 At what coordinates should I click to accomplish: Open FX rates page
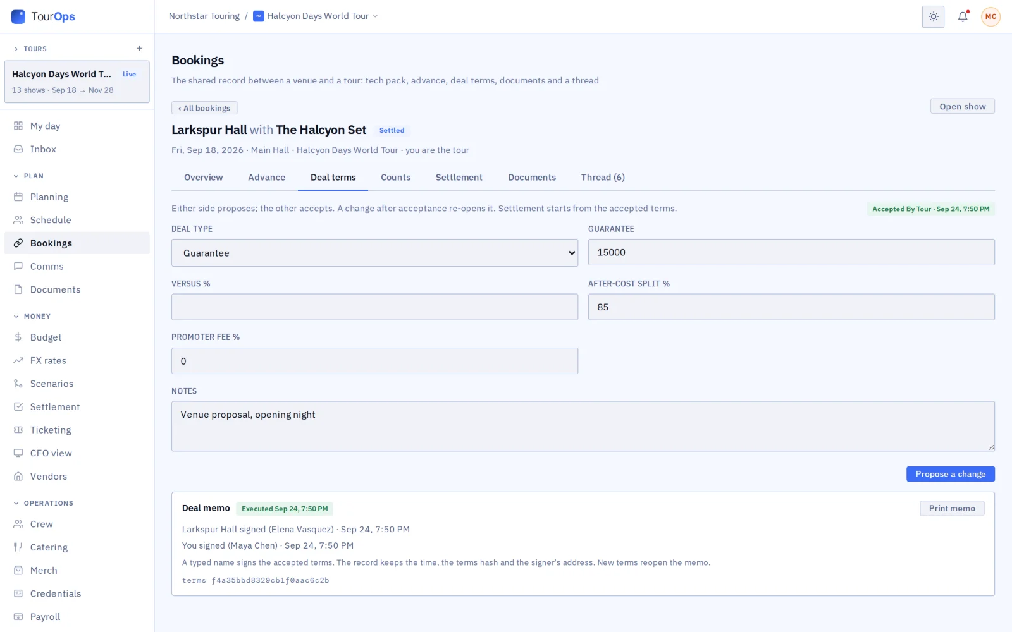77,361
